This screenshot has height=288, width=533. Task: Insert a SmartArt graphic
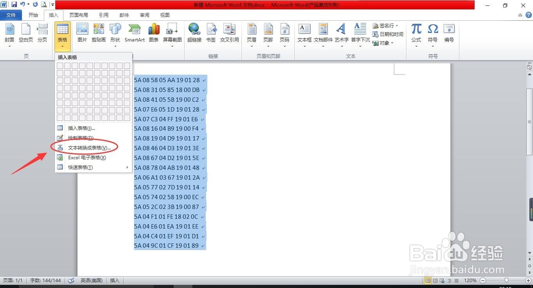click(x=135, y=34)
